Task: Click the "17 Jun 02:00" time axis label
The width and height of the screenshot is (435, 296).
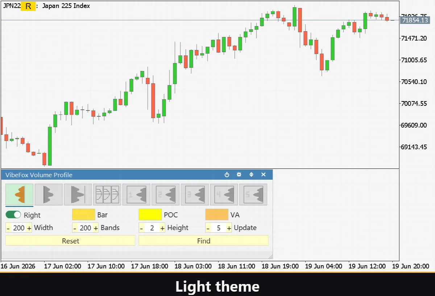Action: 62,266
